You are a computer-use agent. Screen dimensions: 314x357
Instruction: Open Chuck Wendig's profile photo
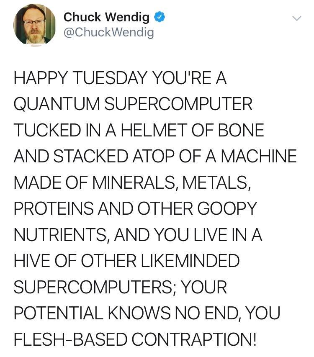(x=34, y=24)
